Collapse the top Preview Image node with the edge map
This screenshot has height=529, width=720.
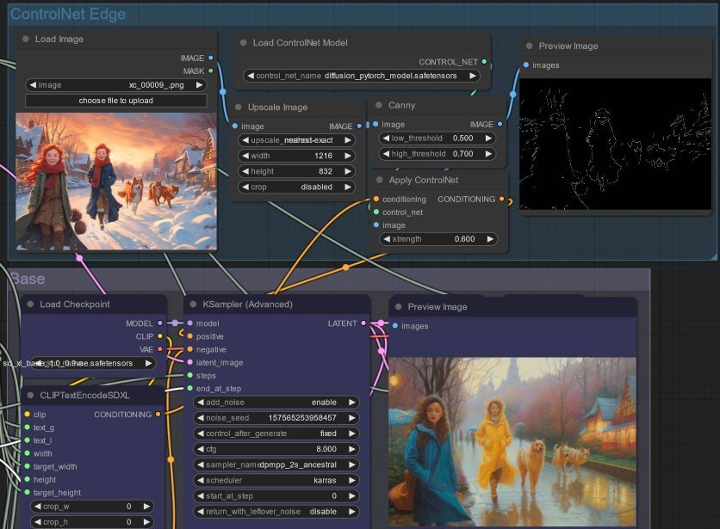pyautogui.click(x=529, y=46)
